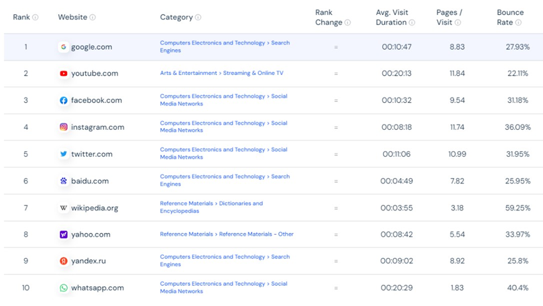The width and height of the screenshot is (543, 306).
Task: Open the youtube.com website entry
Action: (94, 73)
